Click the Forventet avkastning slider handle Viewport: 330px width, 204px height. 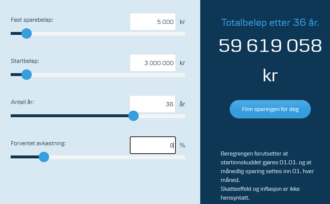(44, 157)
